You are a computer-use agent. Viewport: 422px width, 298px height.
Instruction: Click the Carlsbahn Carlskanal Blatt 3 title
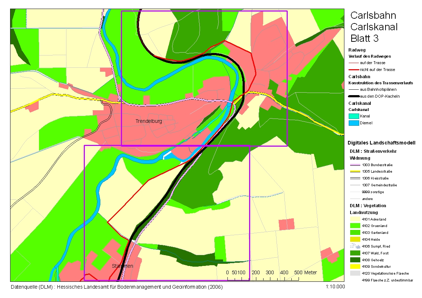tap(374, 27)
